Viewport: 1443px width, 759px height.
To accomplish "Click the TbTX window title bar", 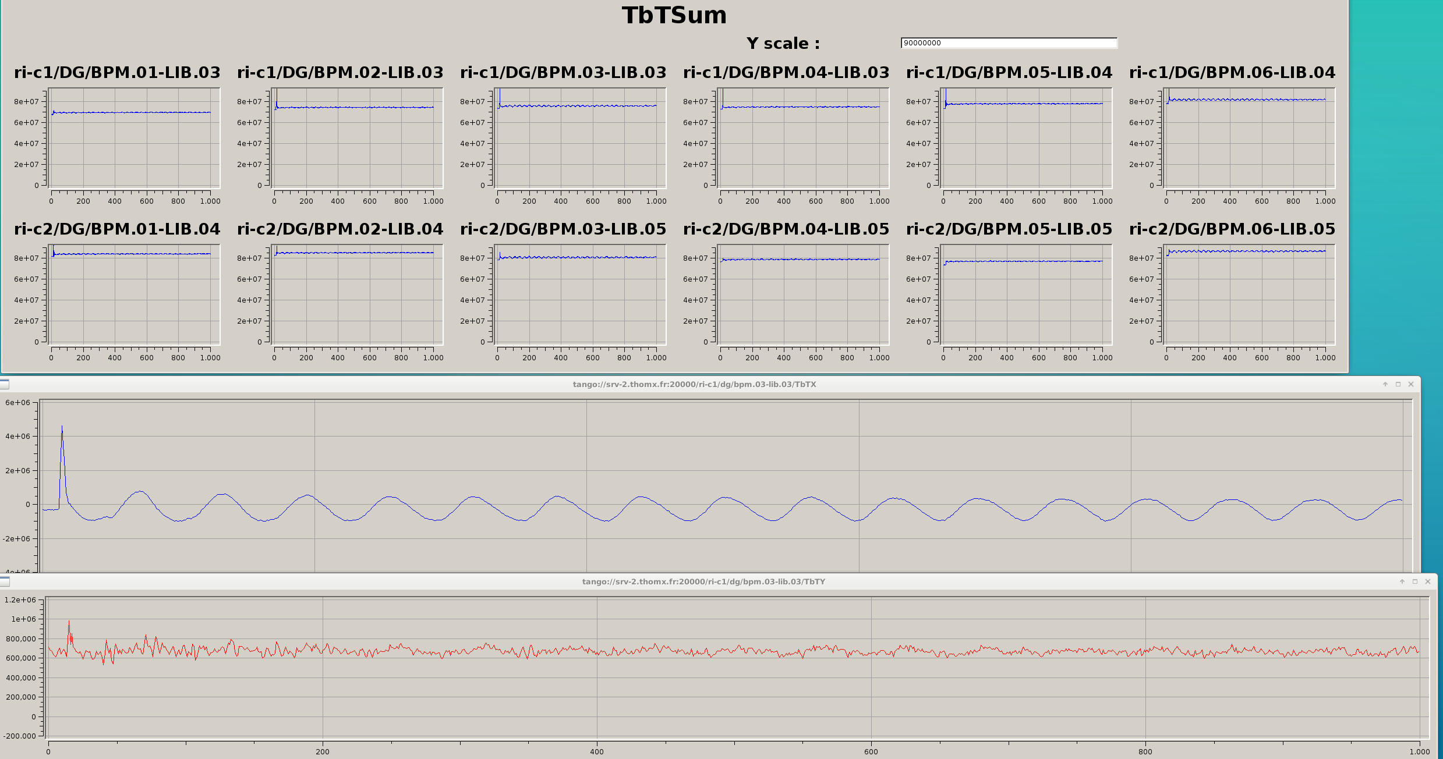I will 694,384.
